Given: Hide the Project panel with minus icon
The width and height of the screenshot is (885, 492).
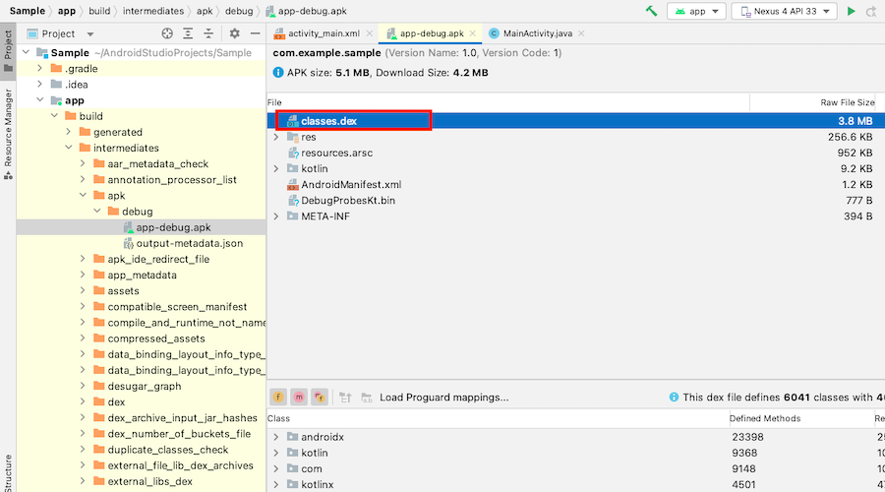Looking at the screenshot, I should [x=255, y=33].
